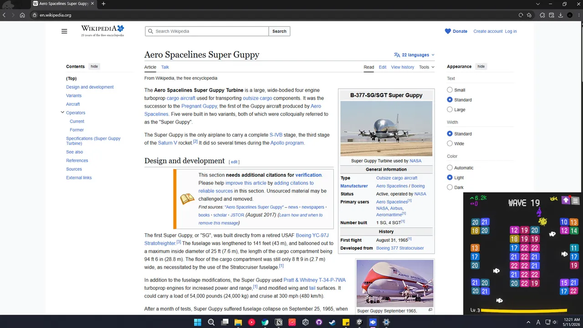Collapse the Operators section in Contents

point(62,113)
